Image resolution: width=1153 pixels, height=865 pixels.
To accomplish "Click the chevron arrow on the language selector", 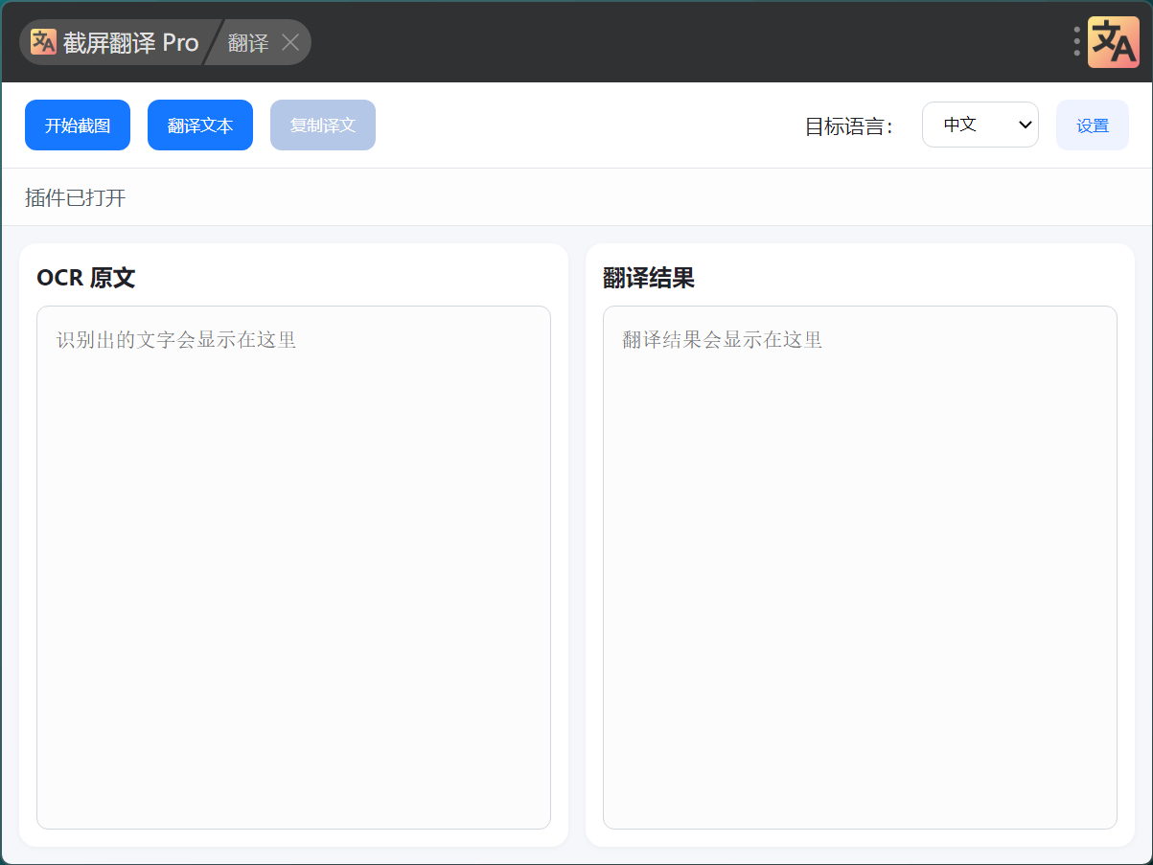I will pos(1025,125).
